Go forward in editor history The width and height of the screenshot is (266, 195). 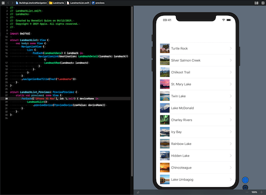(12, 3)
